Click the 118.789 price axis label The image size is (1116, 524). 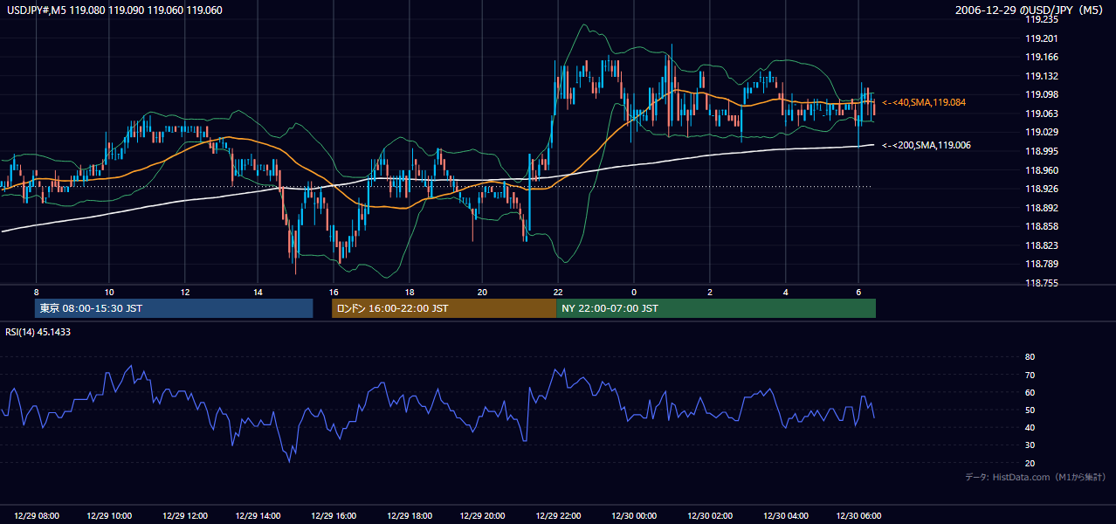click(1042, 264)
